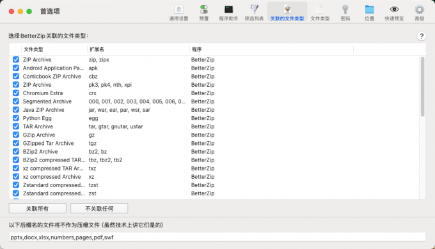
Task: Toggle the BZip2 compressed TAR checkbox
Action: [x=16, y=160]
